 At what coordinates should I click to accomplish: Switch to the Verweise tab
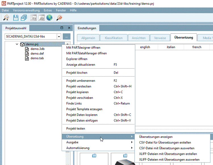[160, 38]
